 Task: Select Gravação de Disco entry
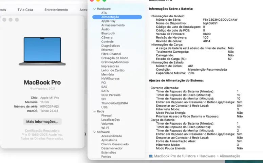coord(115,58)
